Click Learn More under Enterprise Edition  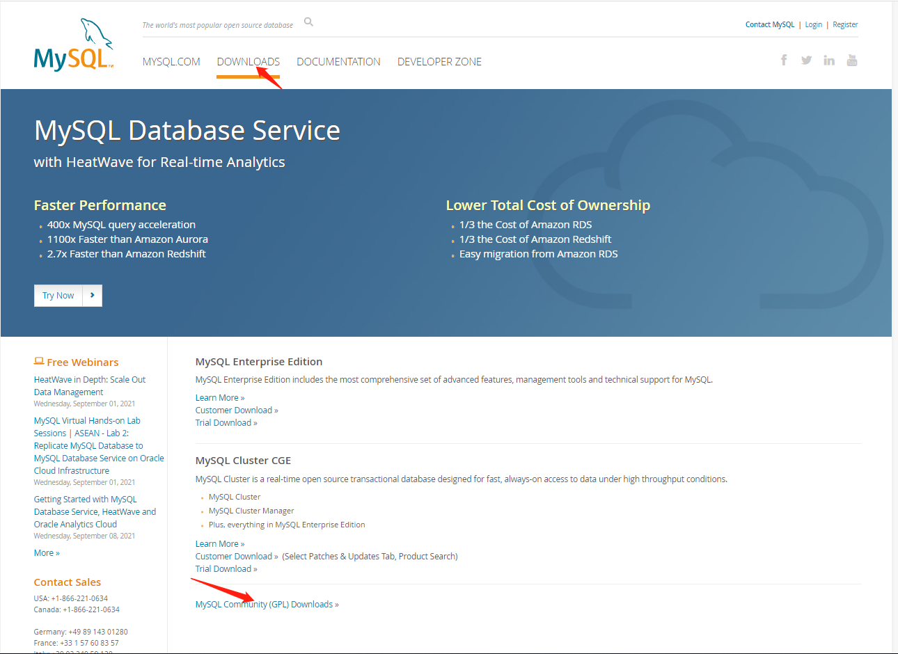[220, 398]
